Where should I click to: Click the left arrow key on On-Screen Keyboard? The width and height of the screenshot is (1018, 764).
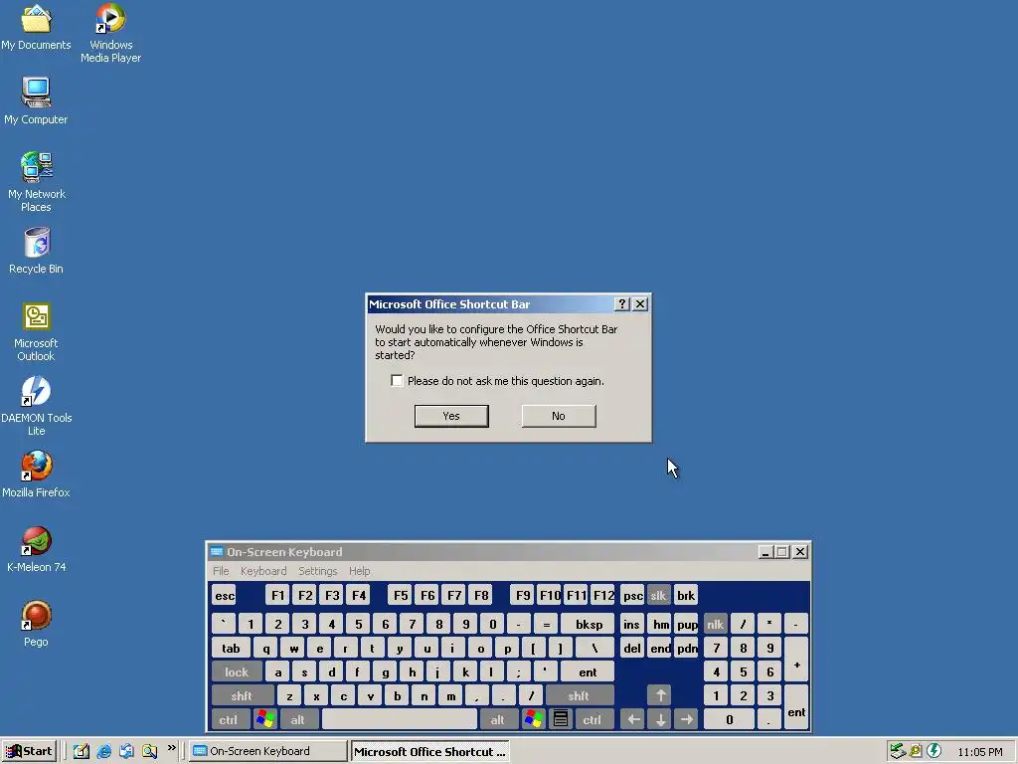633,719
